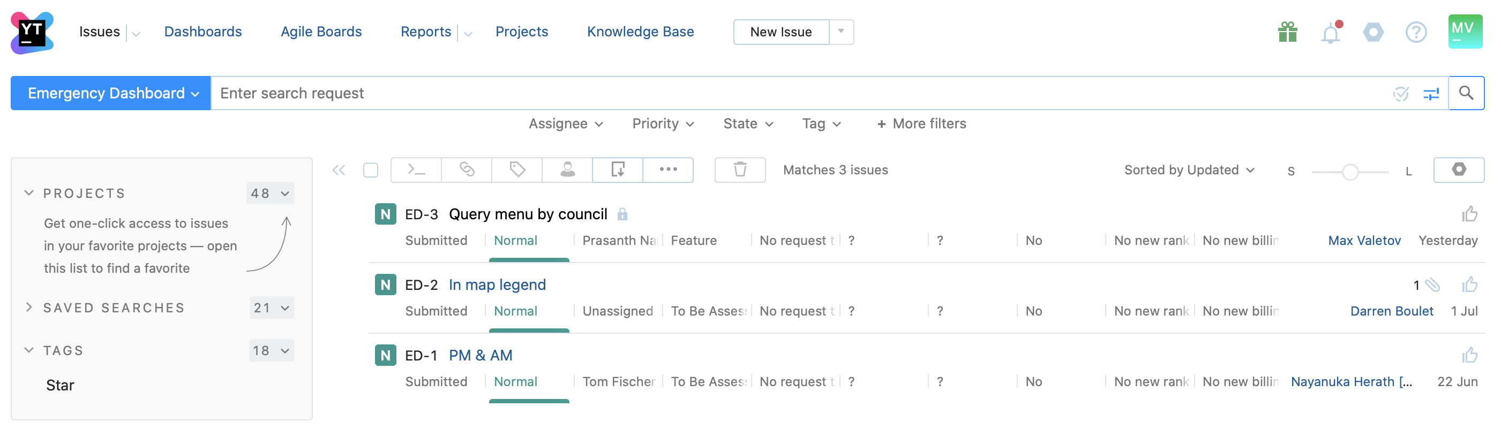Image resolution: width=1501 pixels, height=430 pixels.
Task: Open the Tags 18 count dropdown
Action: 272,351
